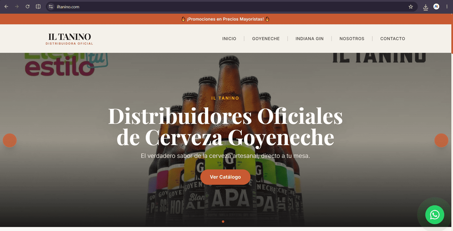Image resolution: width=453 pixels, height=231 pixels.
Task: Focus the address bar showing iltanino.com
Action: click(232, 6)
